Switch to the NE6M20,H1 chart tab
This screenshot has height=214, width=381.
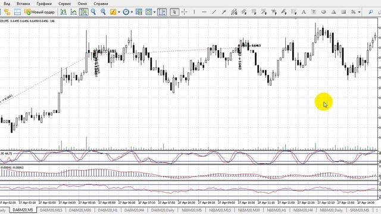click(x=276, y=210)
